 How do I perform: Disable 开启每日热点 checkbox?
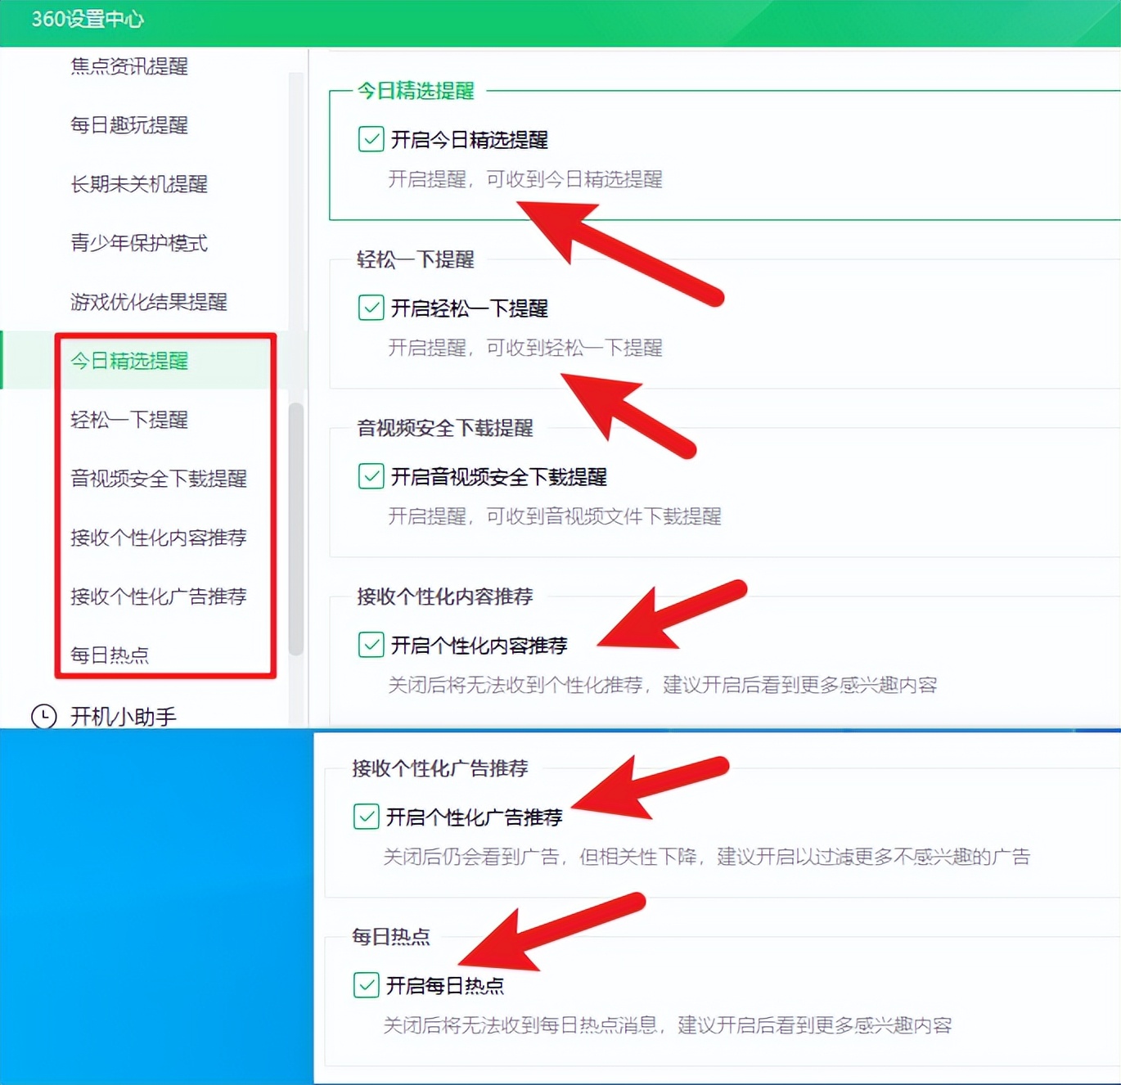(366, 985)
